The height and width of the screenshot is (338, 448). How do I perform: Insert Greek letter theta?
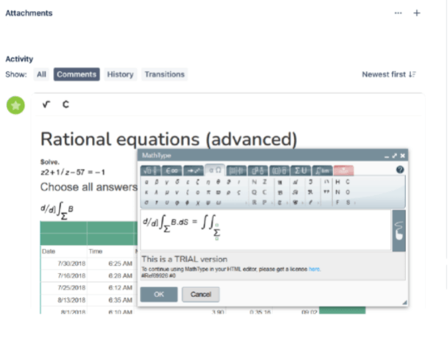[218, 182]
